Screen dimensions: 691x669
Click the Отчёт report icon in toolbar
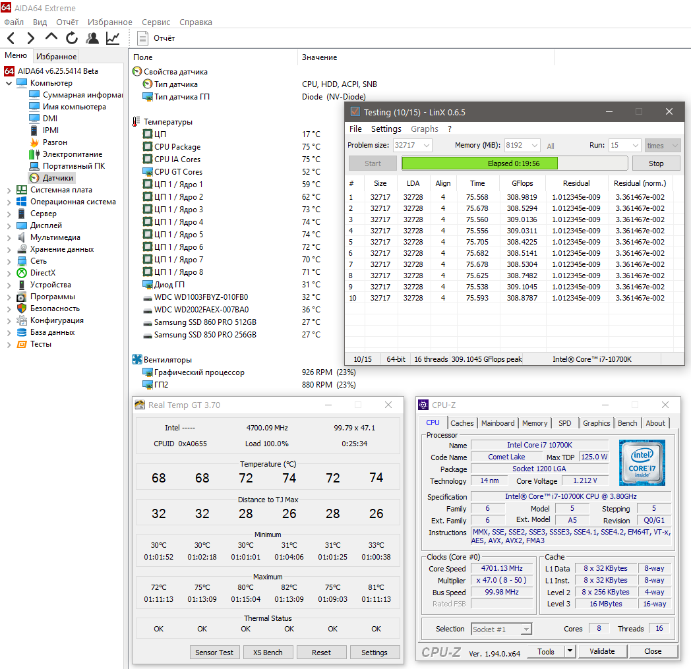[x=142, y=38]
